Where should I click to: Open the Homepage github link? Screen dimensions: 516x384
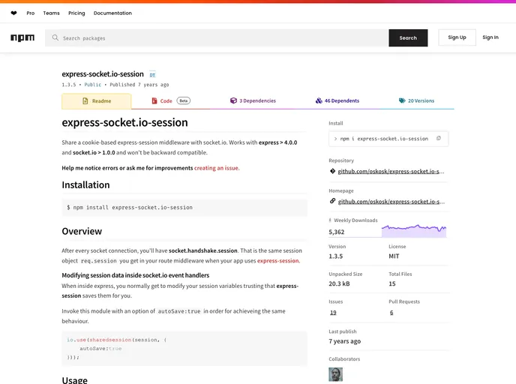[x=391, y=202]
